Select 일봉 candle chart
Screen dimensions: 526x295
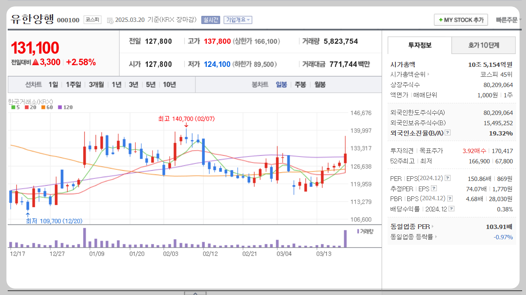[281, 84]
